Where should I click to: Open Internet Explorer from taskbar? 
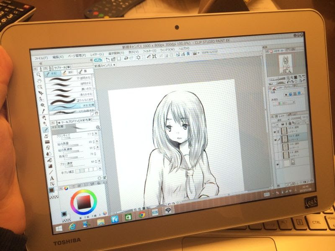click(x=72, y=226)
